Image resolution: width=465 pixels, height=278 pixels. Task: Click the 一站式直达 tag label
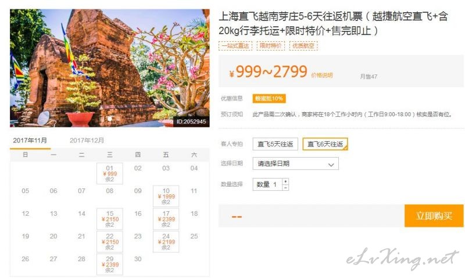point(235,46)
